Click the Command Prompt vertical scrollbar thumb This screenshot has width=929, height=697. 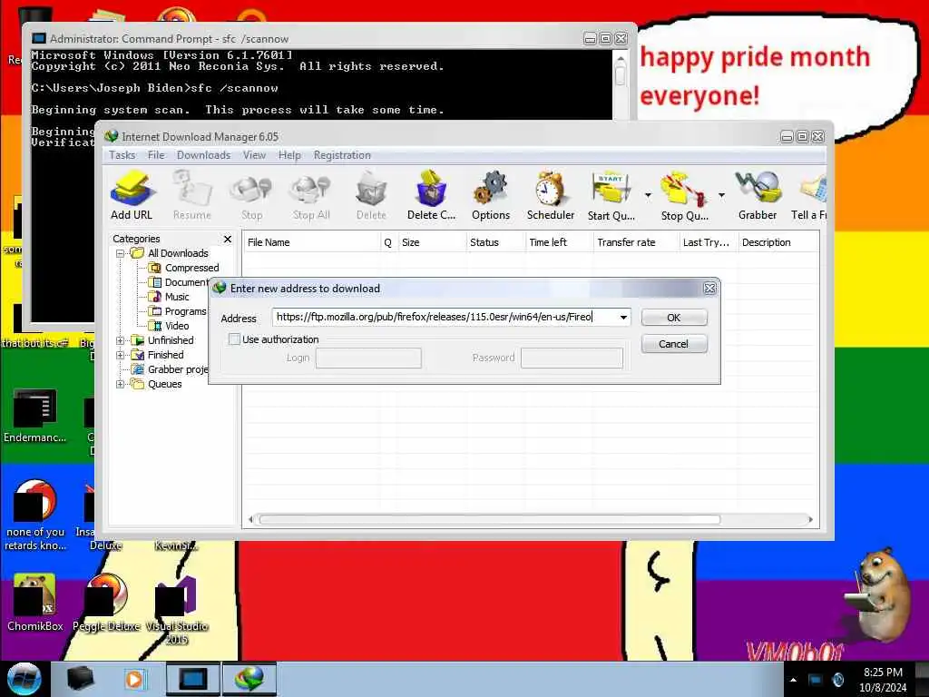pyautogui.click(x=620, y=76)
